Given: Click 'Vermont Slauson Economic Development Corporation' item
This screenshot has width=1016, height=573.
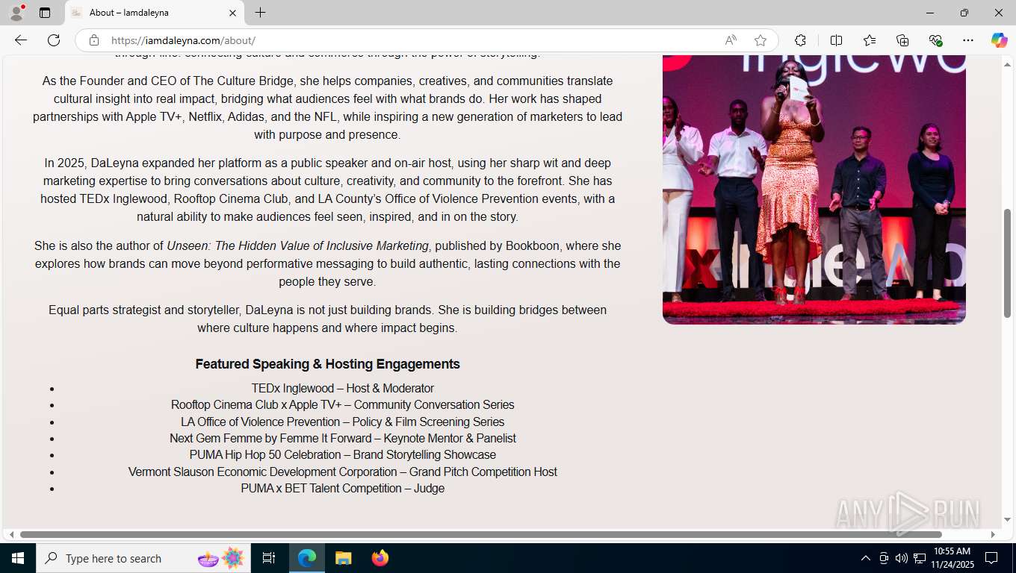Looking at the screenshot, I should (x=343, y=472).
